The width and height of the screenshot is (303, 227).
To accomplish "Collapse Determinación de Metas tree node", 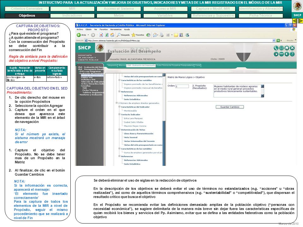I will click(119, 130).
